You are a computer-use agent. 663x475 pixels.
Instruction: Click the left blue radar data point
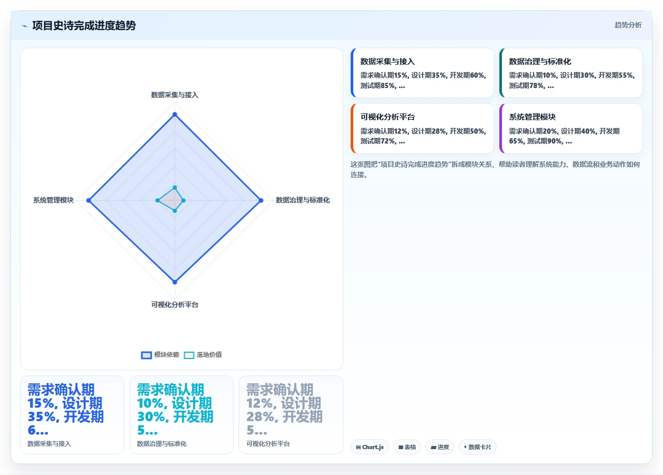pos(89,200)
